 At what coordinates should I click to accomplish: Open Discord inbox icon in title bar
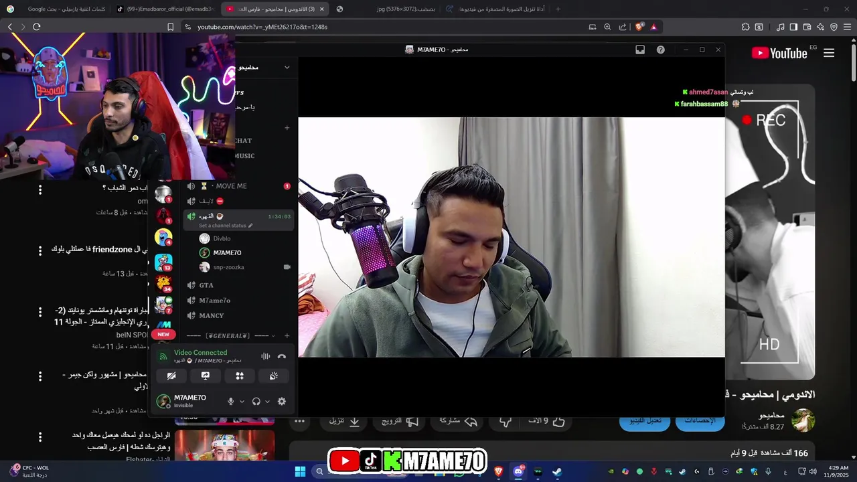(640, 50)
